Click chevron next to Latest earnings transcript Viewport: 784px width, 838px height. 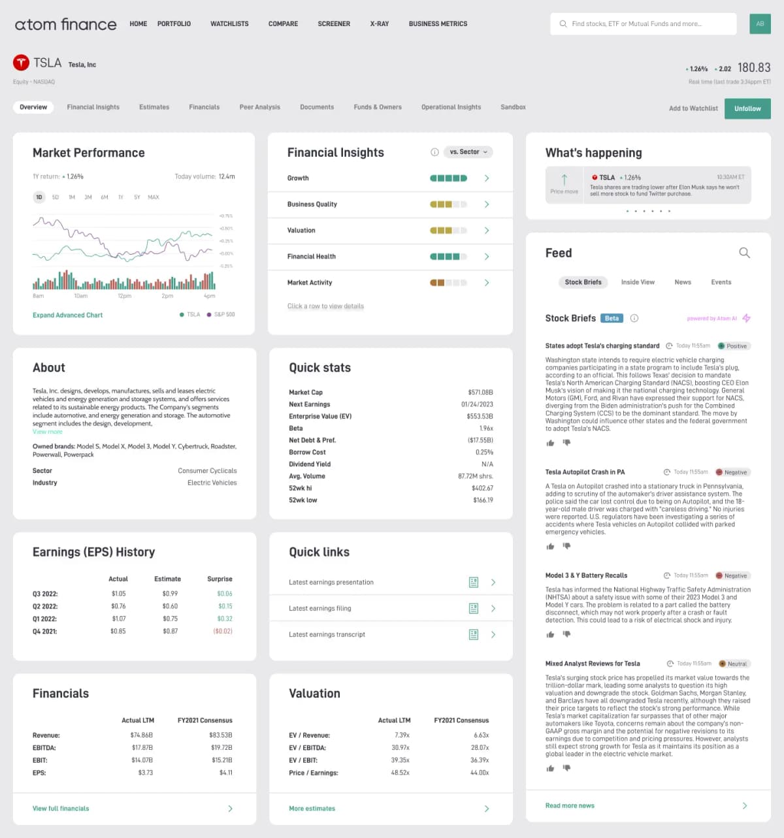pos(493,634)
